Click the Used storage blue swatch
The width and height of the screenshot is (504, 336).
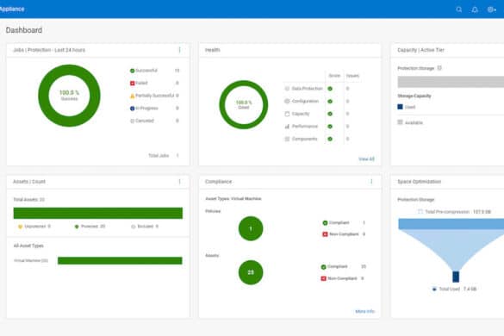pos(400,107)
